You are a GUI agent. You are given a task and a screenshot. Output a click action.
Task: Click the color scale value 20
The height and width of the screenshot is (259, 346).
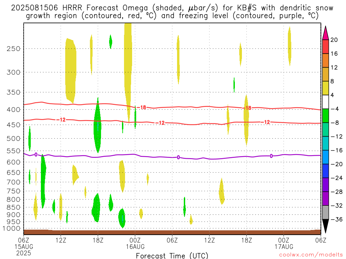coord(334,40)
